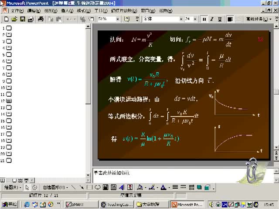Select slide 12 in outline pane
This screenshot has height=209, width=279.
pos(9,101)
